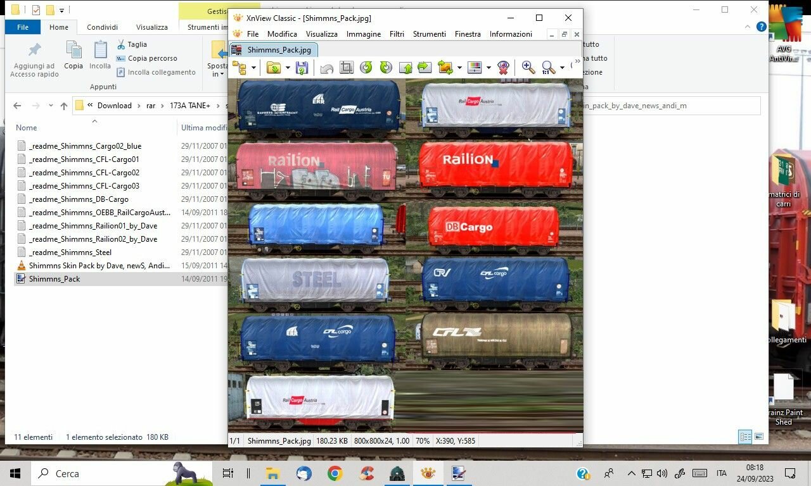Click the Incolla clipboard button
The image size is (811, 486).
coord(100,56)
